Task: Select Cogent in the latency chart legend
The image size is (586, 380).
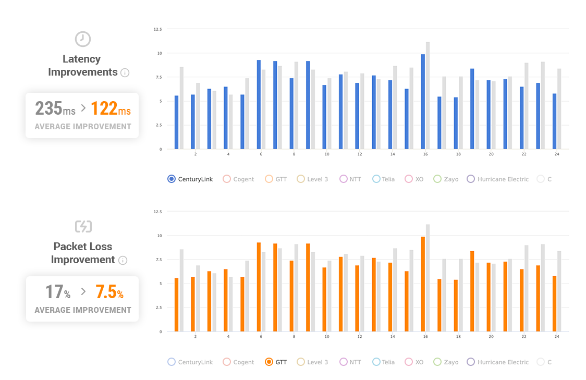Action: tap(238, 179)
